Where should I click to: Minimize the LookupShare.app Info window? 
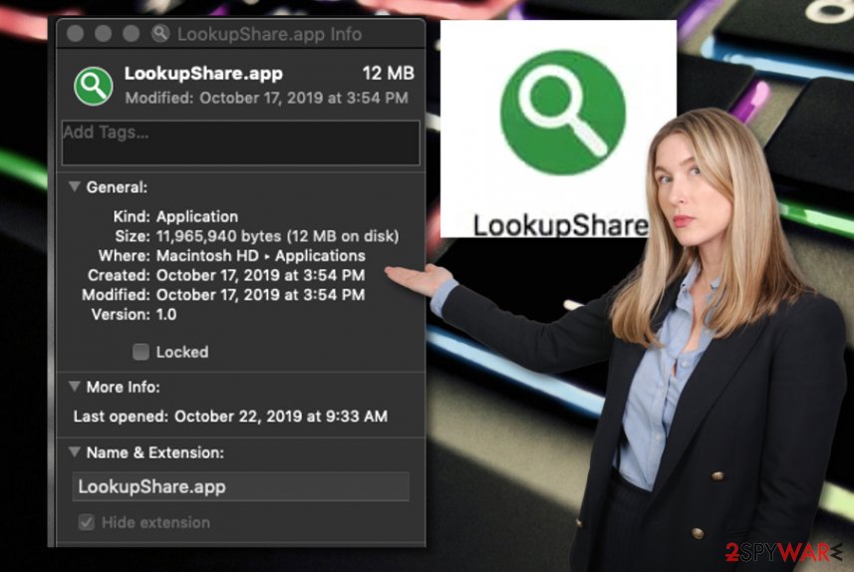coord(103,34)
